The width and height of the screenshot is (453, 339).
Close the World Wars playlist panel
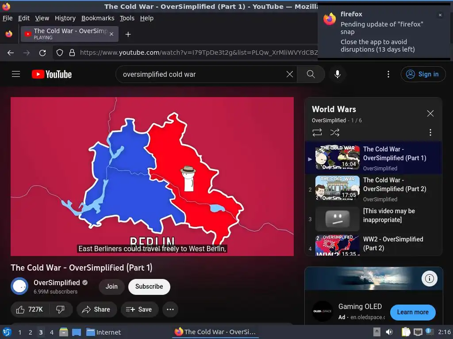pos(430,113)
